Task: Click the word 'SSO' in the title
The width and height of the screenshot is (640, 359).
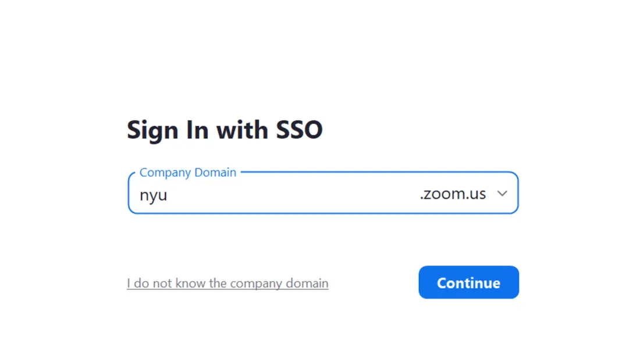Action: coord(299,130)
